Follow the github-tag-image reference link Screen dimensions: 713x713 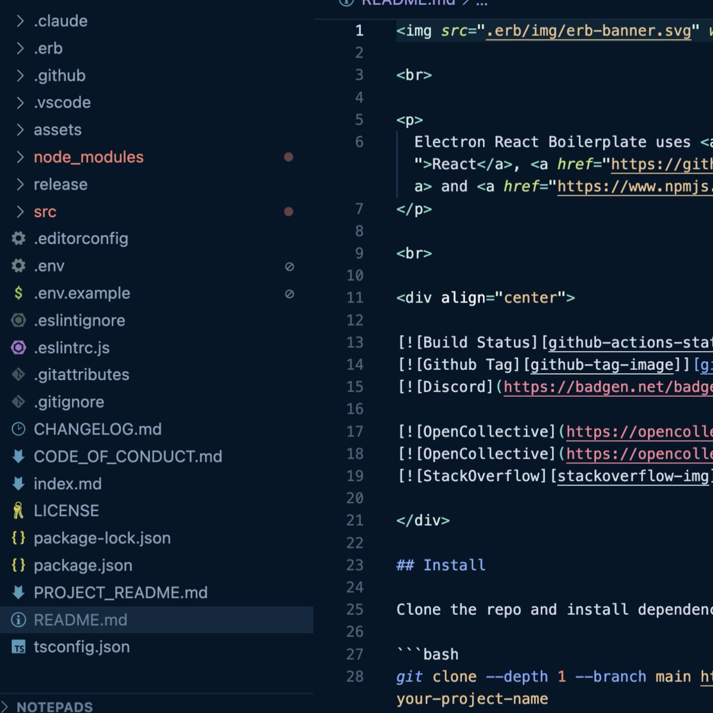602,365
